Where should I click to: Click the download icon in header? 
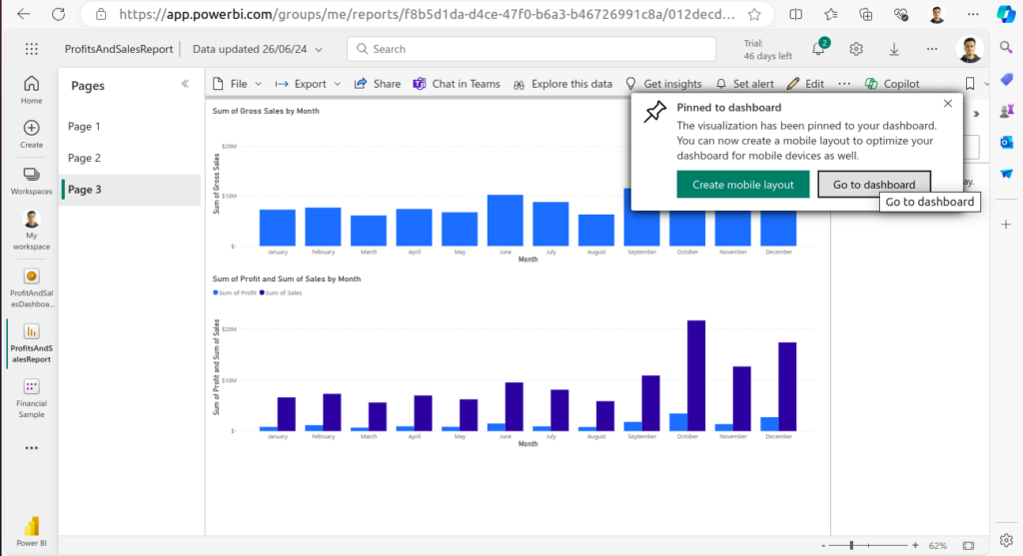click(x=893, y=49)
